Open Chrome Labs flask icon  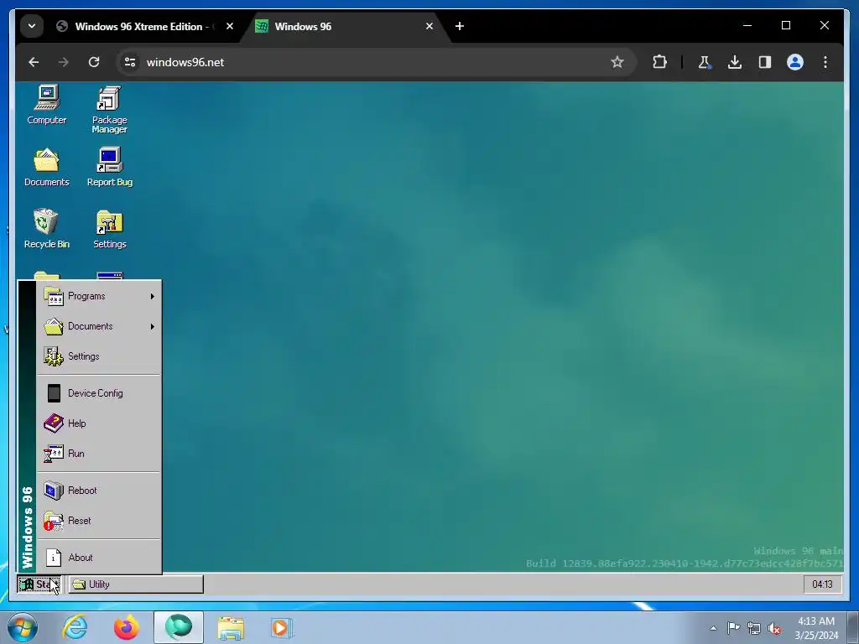pos(705,62)
